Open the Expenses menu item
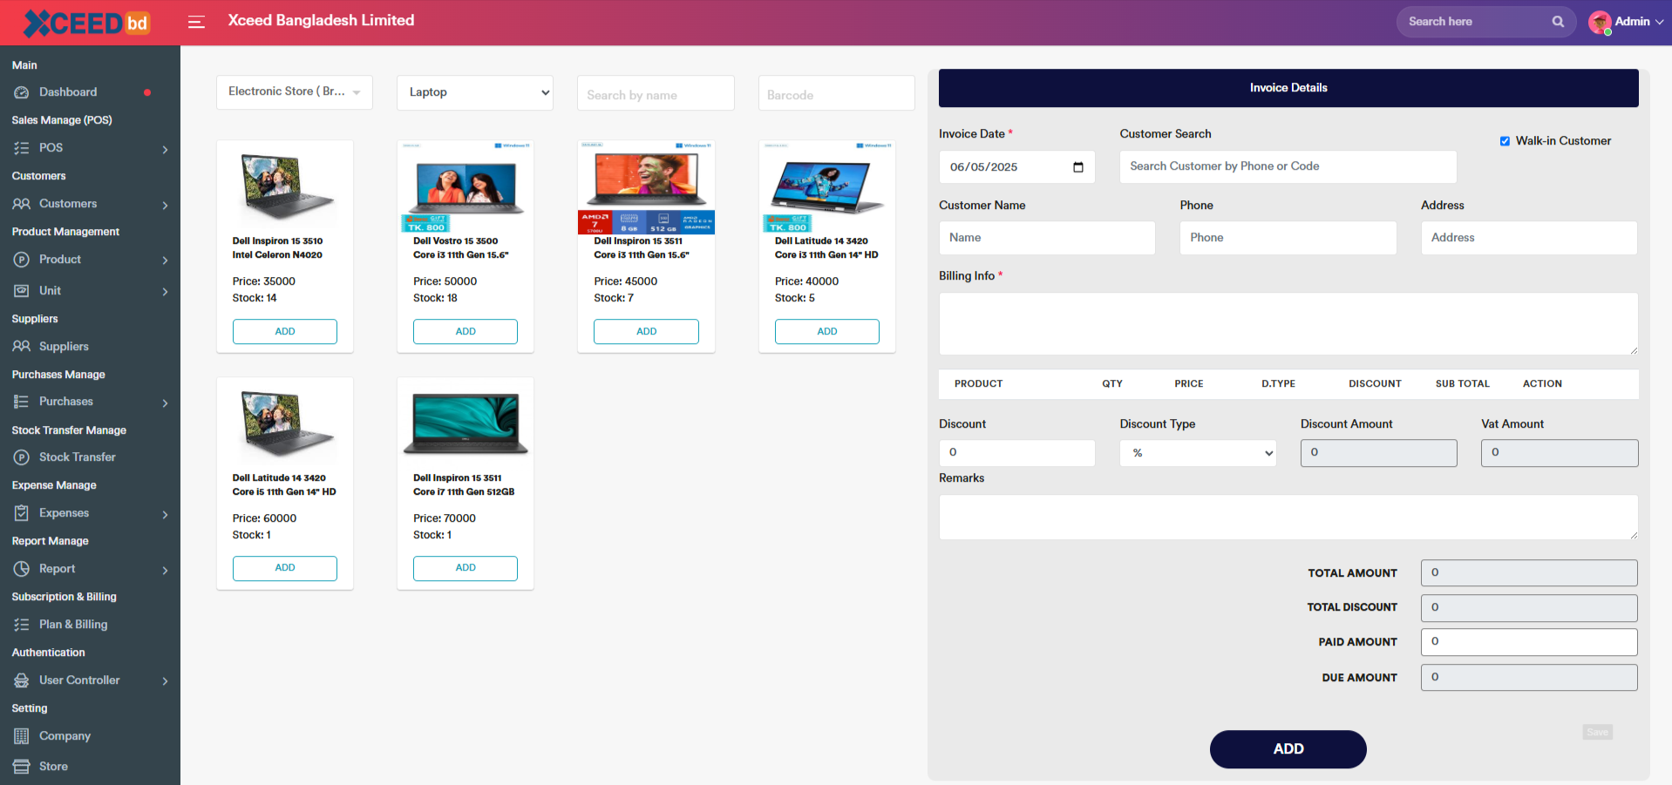This screenshot has width=1672, height=785. tap(64, 513)
